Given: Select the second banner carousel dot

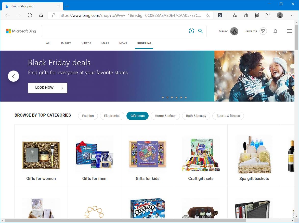Looking at the screenshot, I should (167, 97).
